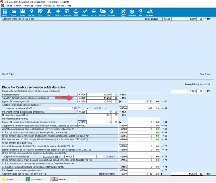Click line 45600 Part XII.2 credit field
This screenshot has width=216, height=183.
140,146
